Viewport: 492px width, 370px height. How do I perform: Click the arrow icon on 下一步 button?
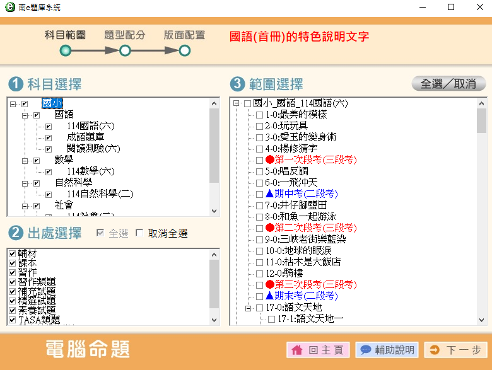tap(434, 350)
